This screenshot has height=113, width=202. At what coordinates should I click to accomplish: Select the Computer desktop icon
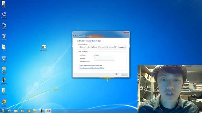coord(4,15)
